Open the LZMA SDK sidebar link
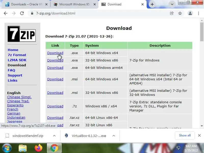 point(17,60)
